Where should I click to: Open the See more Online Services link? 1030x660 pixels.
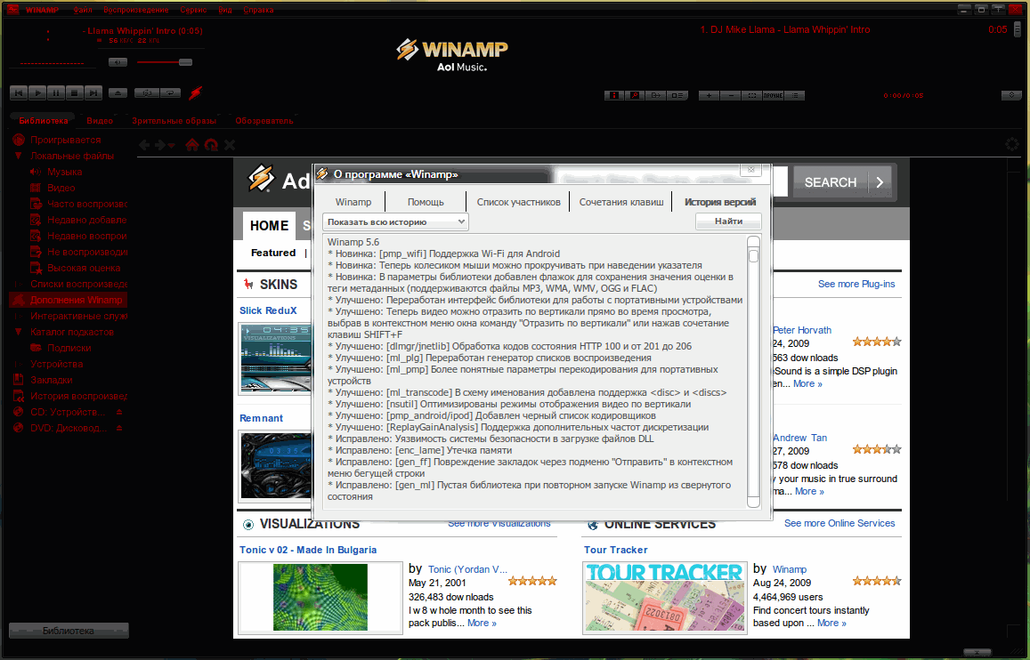[x=839, y=523]
